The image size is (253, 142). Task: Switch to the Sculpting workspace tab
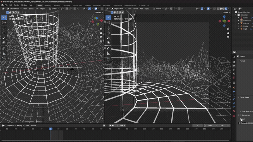coord(57,5)
